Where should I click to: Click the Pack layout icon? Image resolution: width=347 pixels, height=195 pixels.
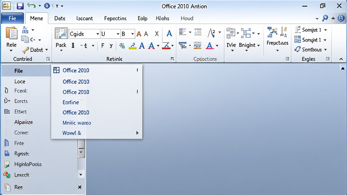[61, 34]
